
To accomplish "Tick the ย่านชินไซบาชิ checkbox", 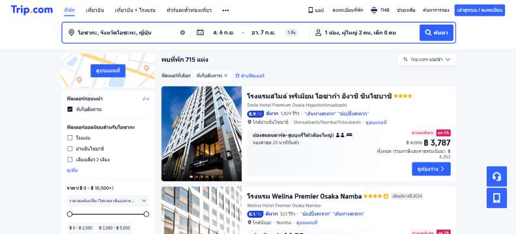I will click(x=70, y=149).
